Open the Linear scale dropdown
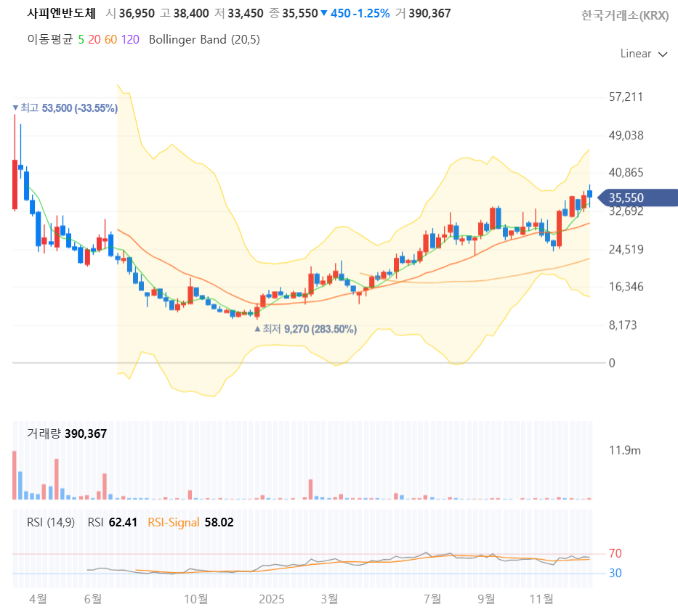The width and height of the screenshot is (678, 615). [635, 54]
